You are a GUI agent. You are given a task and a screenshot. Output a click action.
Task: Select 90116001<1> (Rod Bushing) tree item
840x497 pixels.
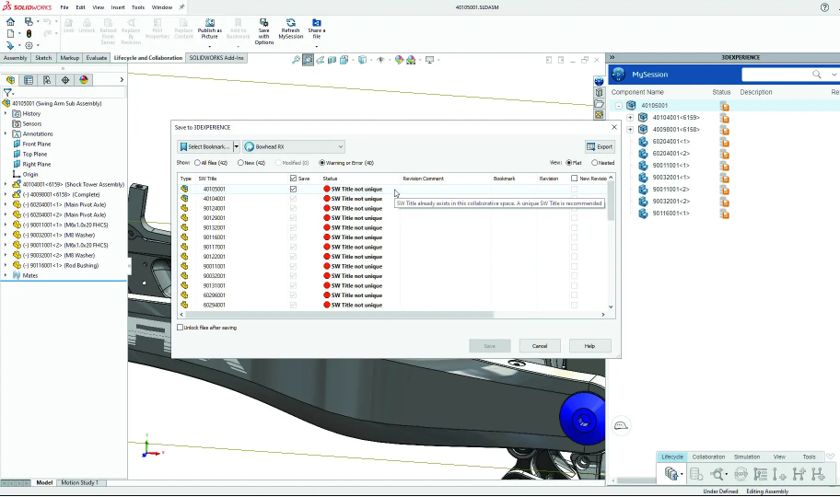pyautogui.click(x=60, y=266)
